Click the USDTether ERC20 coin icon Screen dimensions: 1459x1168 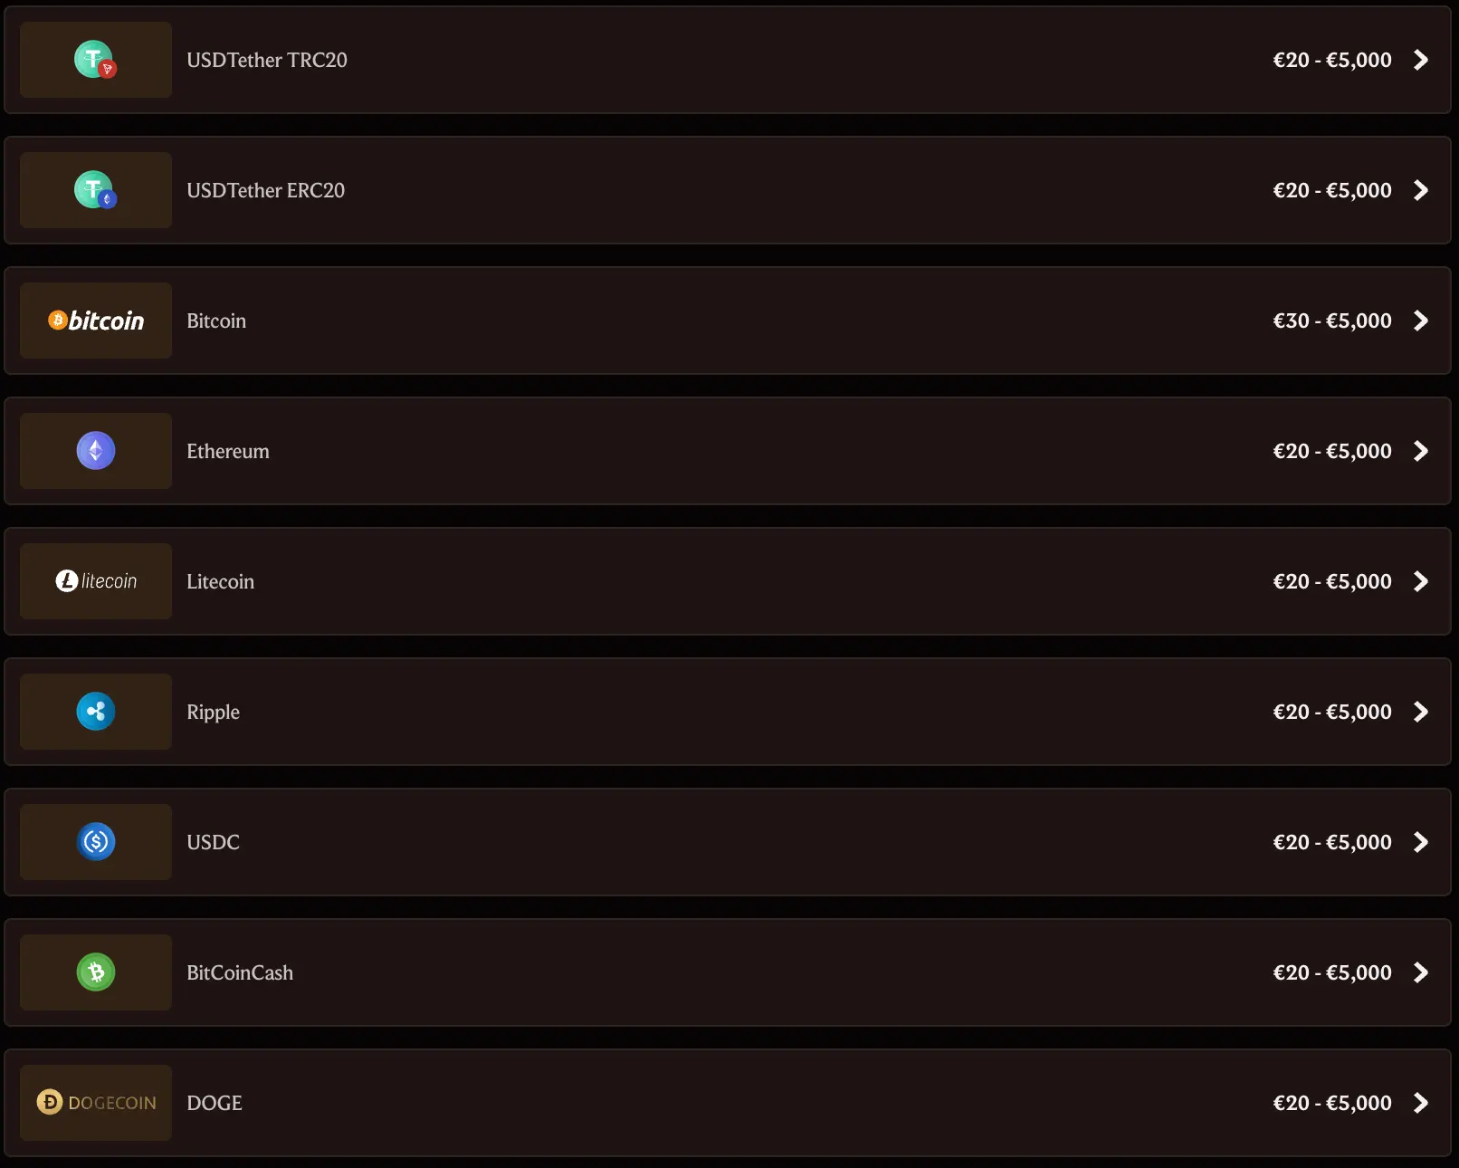tap(95, 190)
